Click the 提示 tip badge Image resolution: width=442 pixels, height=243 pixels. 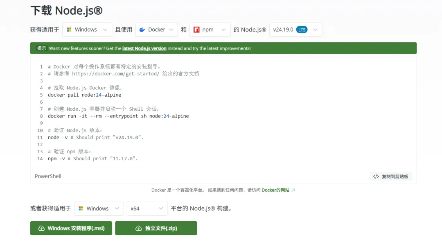(x=42, y=48)
